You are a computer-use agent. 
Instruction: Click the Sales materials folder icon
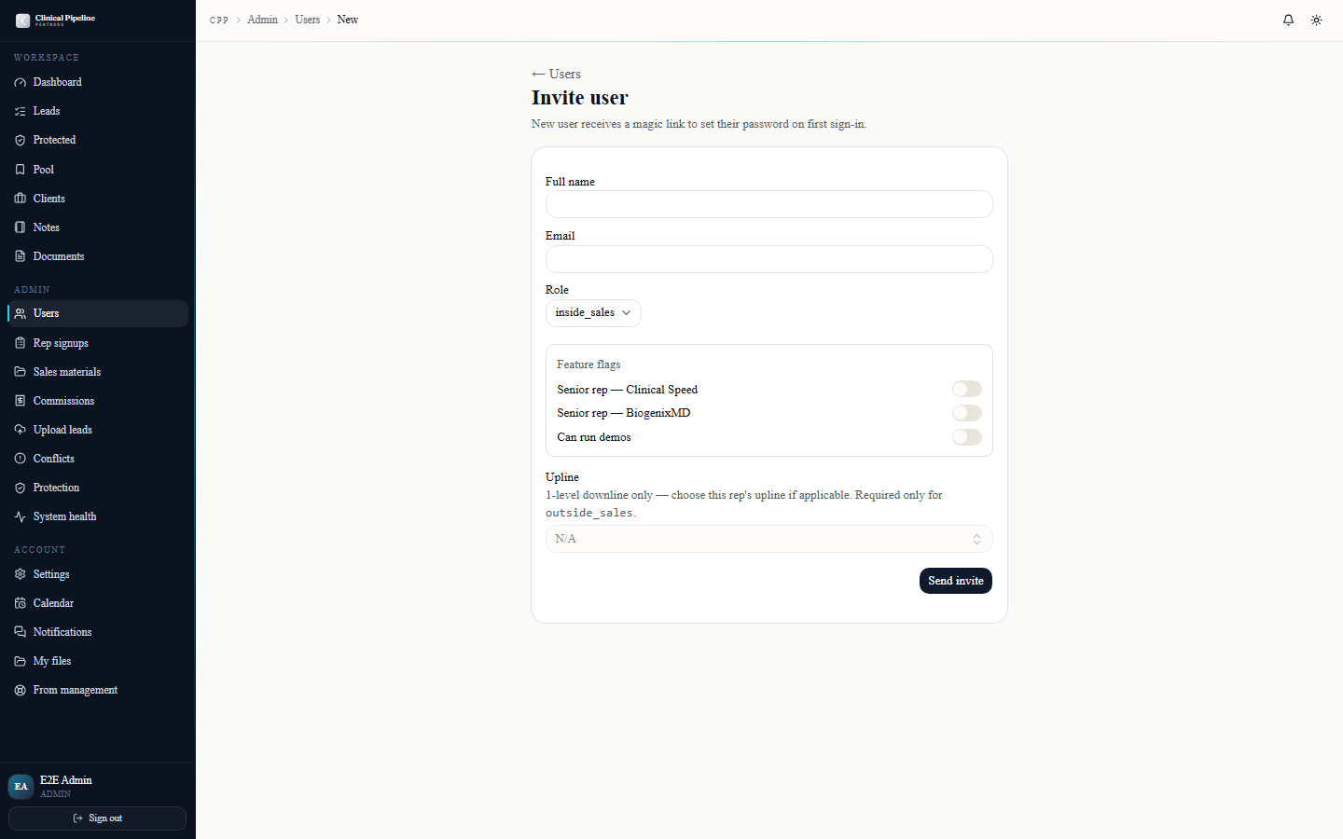(20, 372)
